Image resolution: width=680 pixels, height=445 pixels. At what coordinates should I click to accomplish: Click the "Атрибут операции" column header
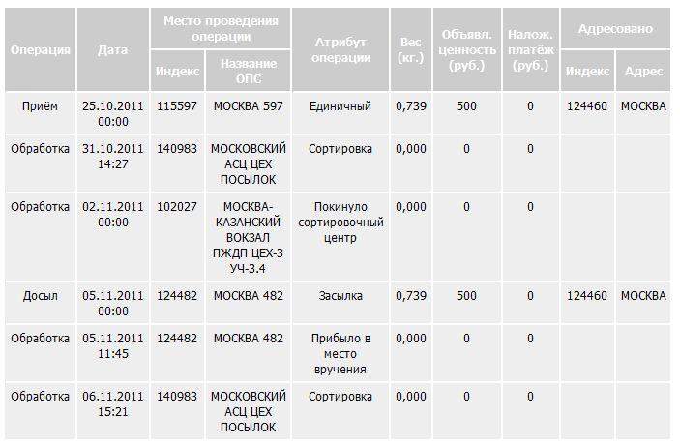tap(341, 49)
